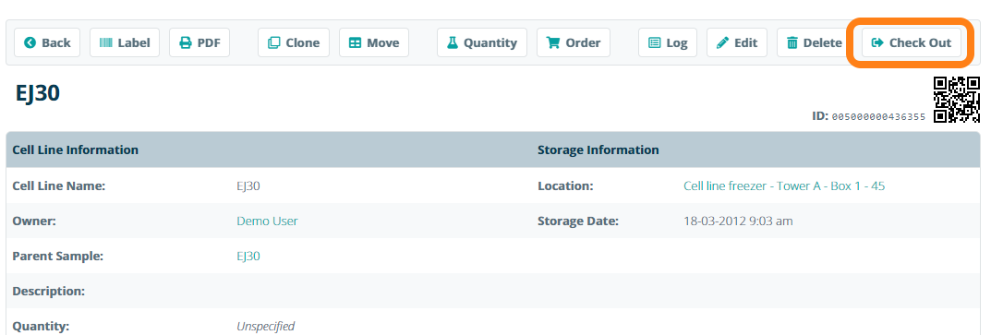
Task: Follow the Parent Sample EJ30 link
Action: click(248, 256)
